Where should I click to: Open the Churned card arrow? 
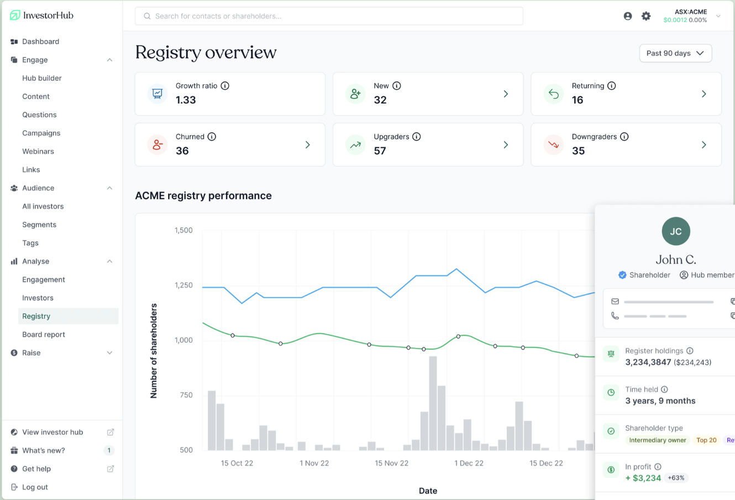click(308, 145)
